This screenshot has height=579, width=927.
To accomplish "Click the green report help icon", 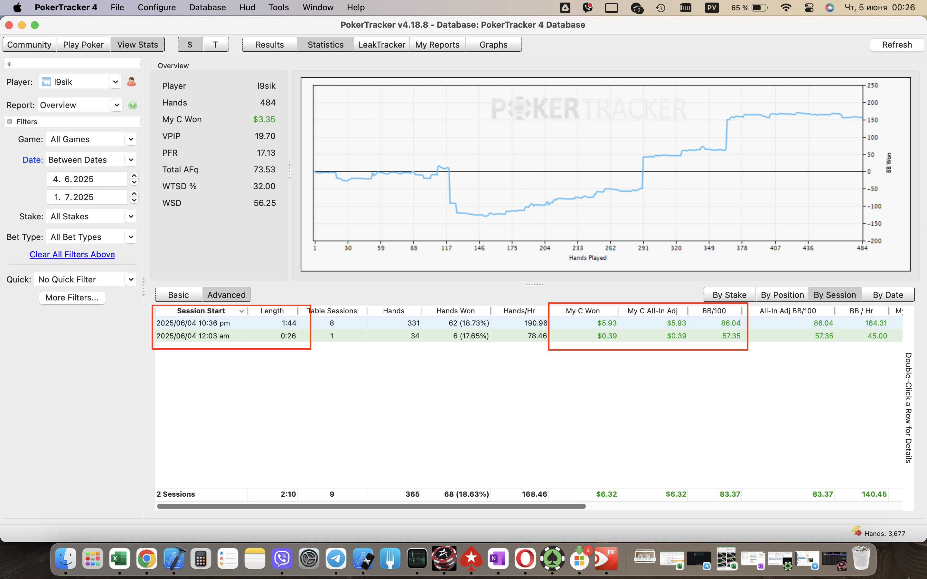I will point(133,105).
